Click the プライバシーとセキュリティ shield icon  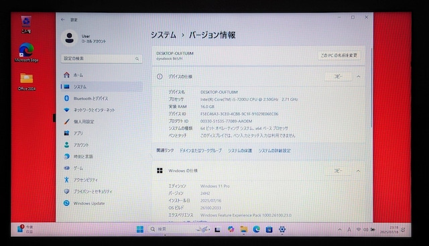click(66, 191)
